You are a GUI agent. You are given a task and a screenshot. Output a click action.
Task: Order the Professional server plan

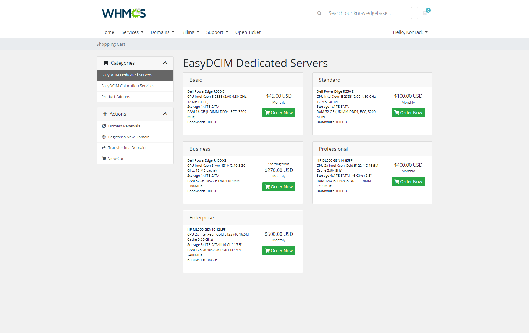point(408,182)
